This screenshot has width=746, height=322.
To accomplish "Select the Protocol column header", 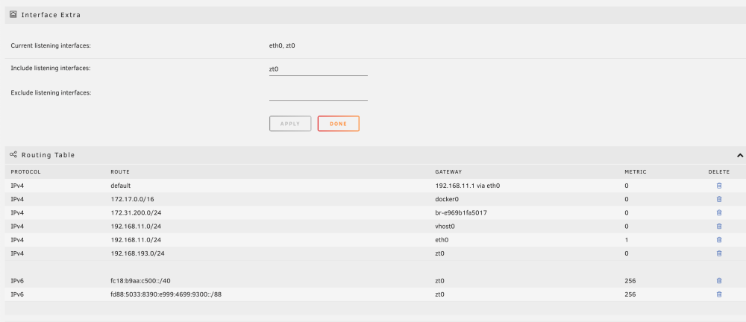I will pos(25,171).
